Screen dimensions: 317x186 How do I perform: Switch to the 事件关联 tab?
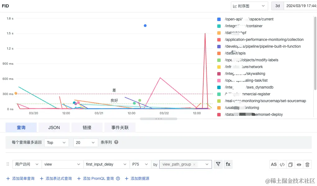click(120, 128)
